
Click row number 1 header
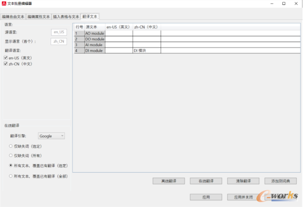[x=79, y=33]
